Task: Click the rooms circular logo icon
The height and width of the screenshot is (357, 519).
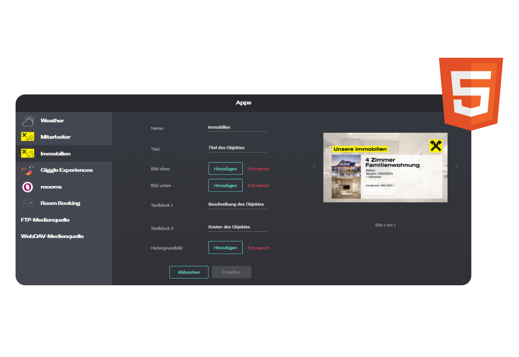Action: click(28, 187)
